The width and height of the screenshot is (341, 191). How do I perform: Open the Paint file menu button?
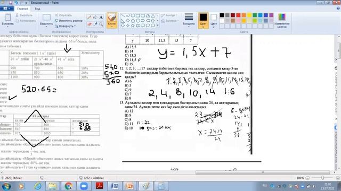6,8
